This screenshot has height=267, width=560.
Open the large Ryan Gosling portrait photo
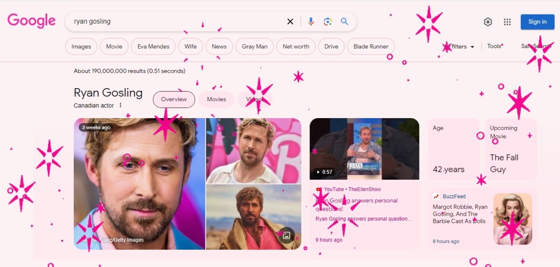[140, 184]
